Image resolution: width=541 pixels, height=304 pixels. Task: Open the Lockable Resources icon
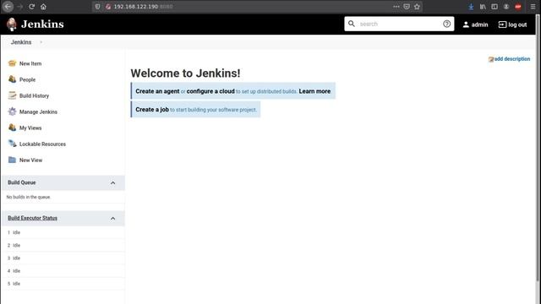pos(12,144)
